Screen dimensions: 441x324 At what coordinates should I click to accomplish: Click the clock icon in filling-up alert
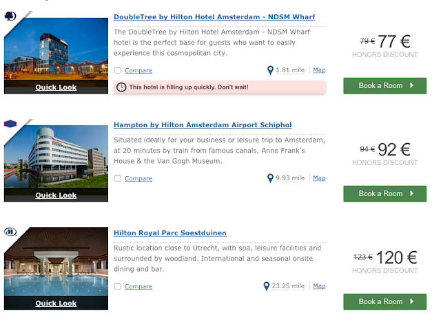121,87
